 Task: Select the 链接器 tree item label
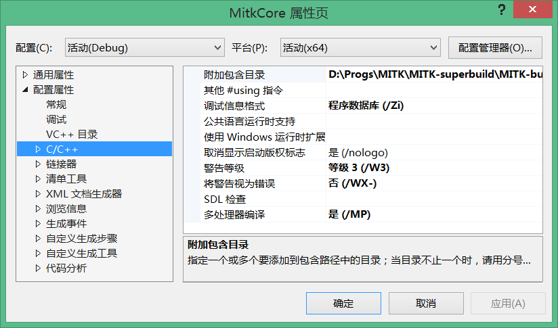pyautogui.click(x=61, y=164)
